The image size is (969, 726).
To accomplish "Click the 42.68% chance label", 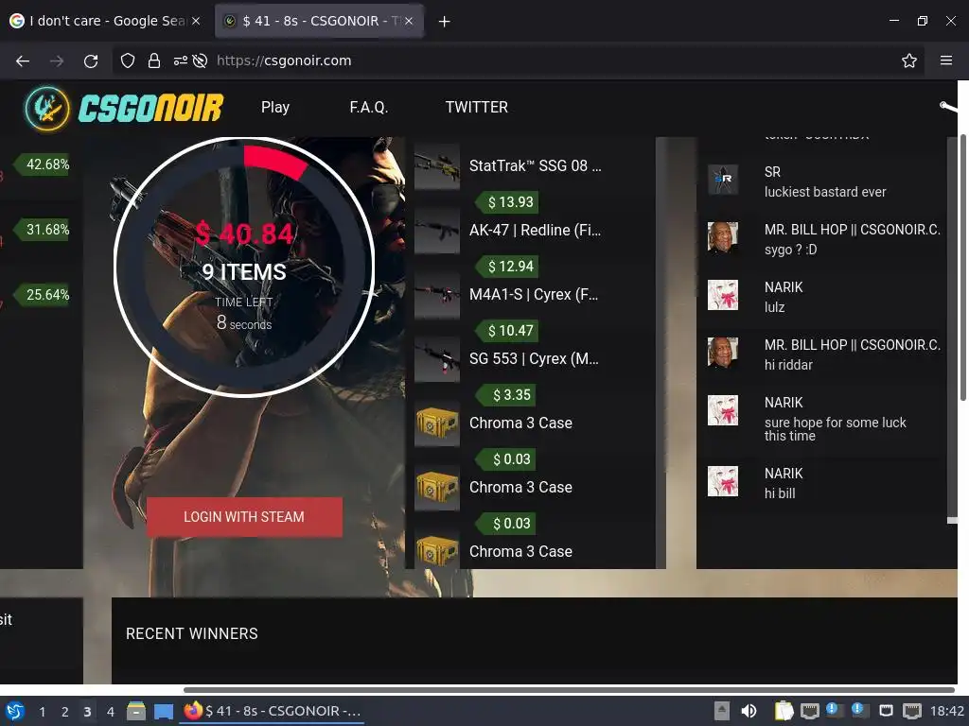I will pos(44,164).
